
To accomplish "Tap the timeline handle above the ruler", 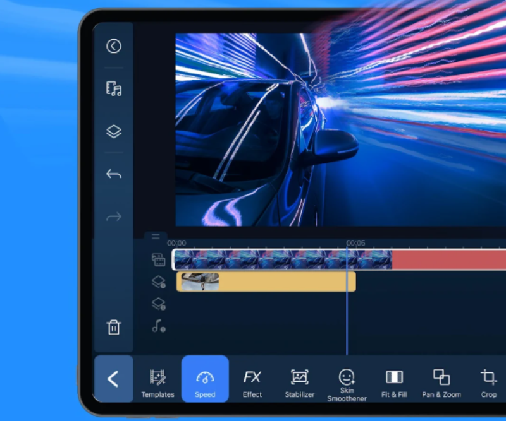I will pyautogui.click(x=156, y=237).
